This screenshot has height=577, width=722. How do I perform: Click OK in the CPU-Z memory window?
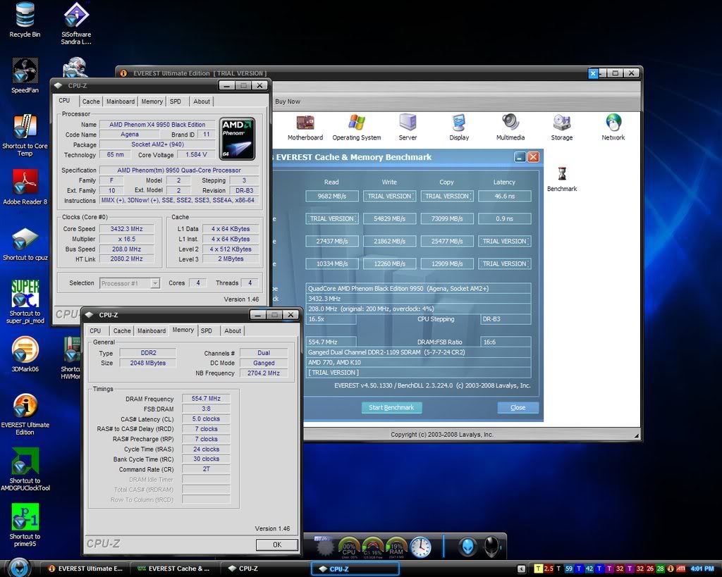(276, 545)
